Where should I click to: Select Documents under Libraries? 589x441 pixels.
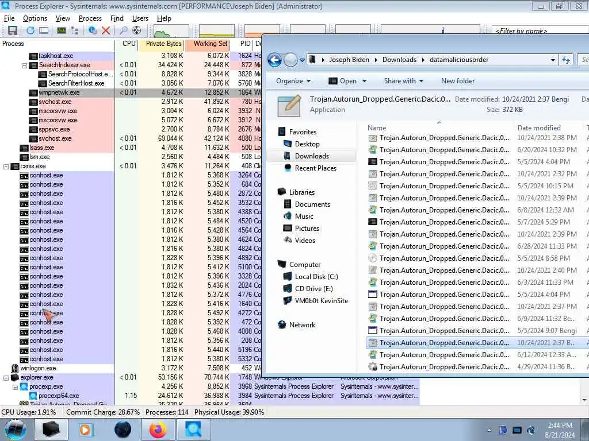pyautogui.click(x=312, y=204)
